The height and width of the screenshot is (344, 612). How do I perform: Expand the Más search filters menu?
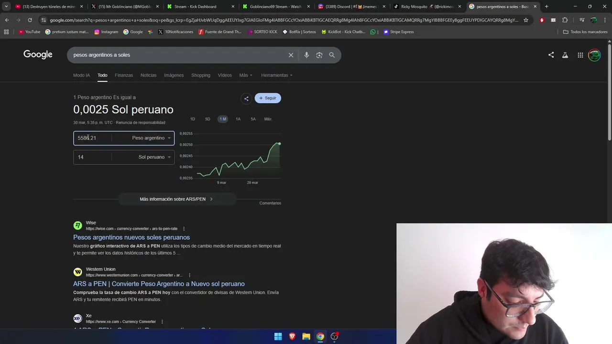[x=246, y=75]
